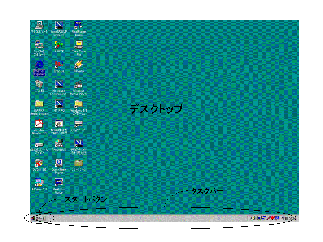Click the Start (スタート) button

click(x=39, y=218)
